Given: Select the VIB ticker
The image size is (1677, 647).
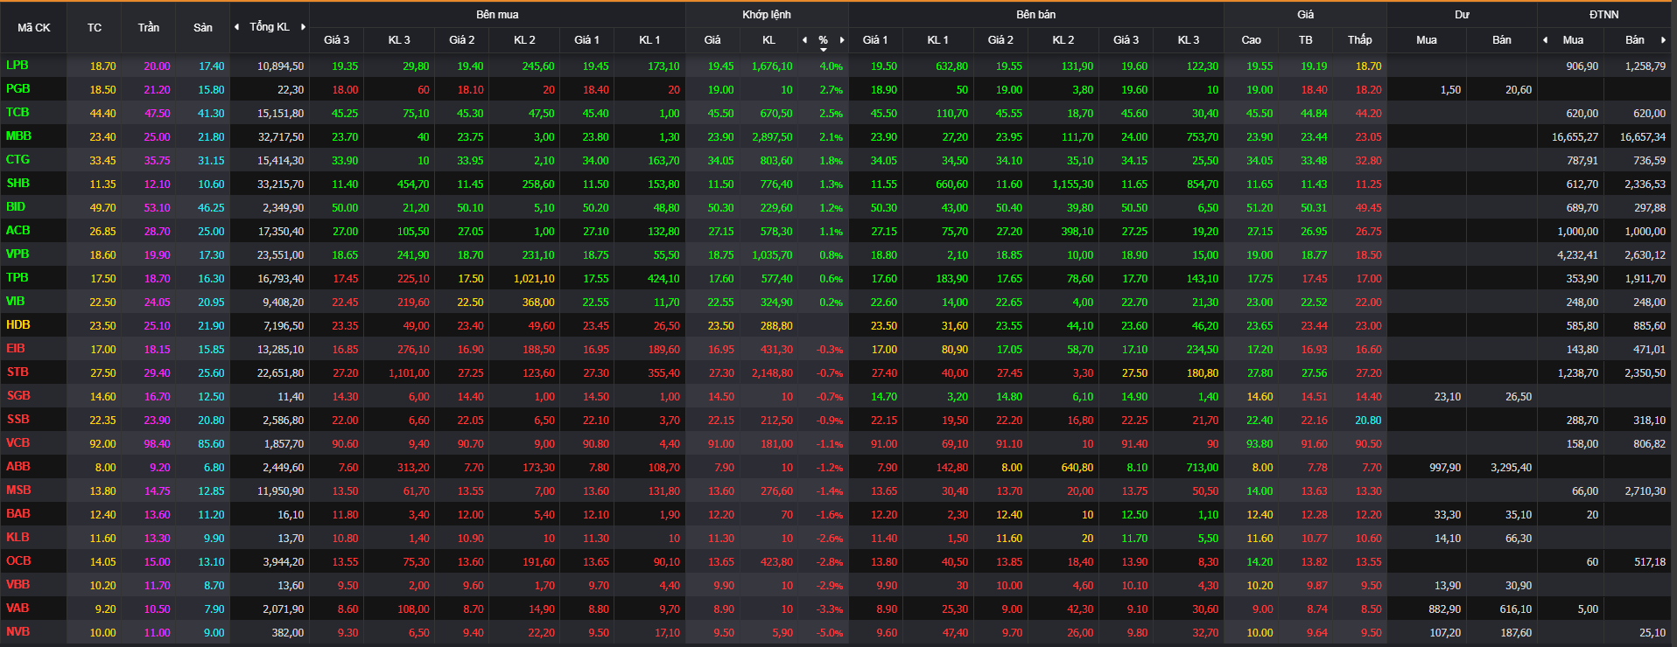Looking at the screenshot, I should pos(16,302).
